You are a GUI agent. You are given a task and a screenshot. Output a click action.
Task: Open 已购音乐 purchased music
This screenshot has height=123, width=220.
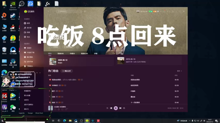[29, 66]
